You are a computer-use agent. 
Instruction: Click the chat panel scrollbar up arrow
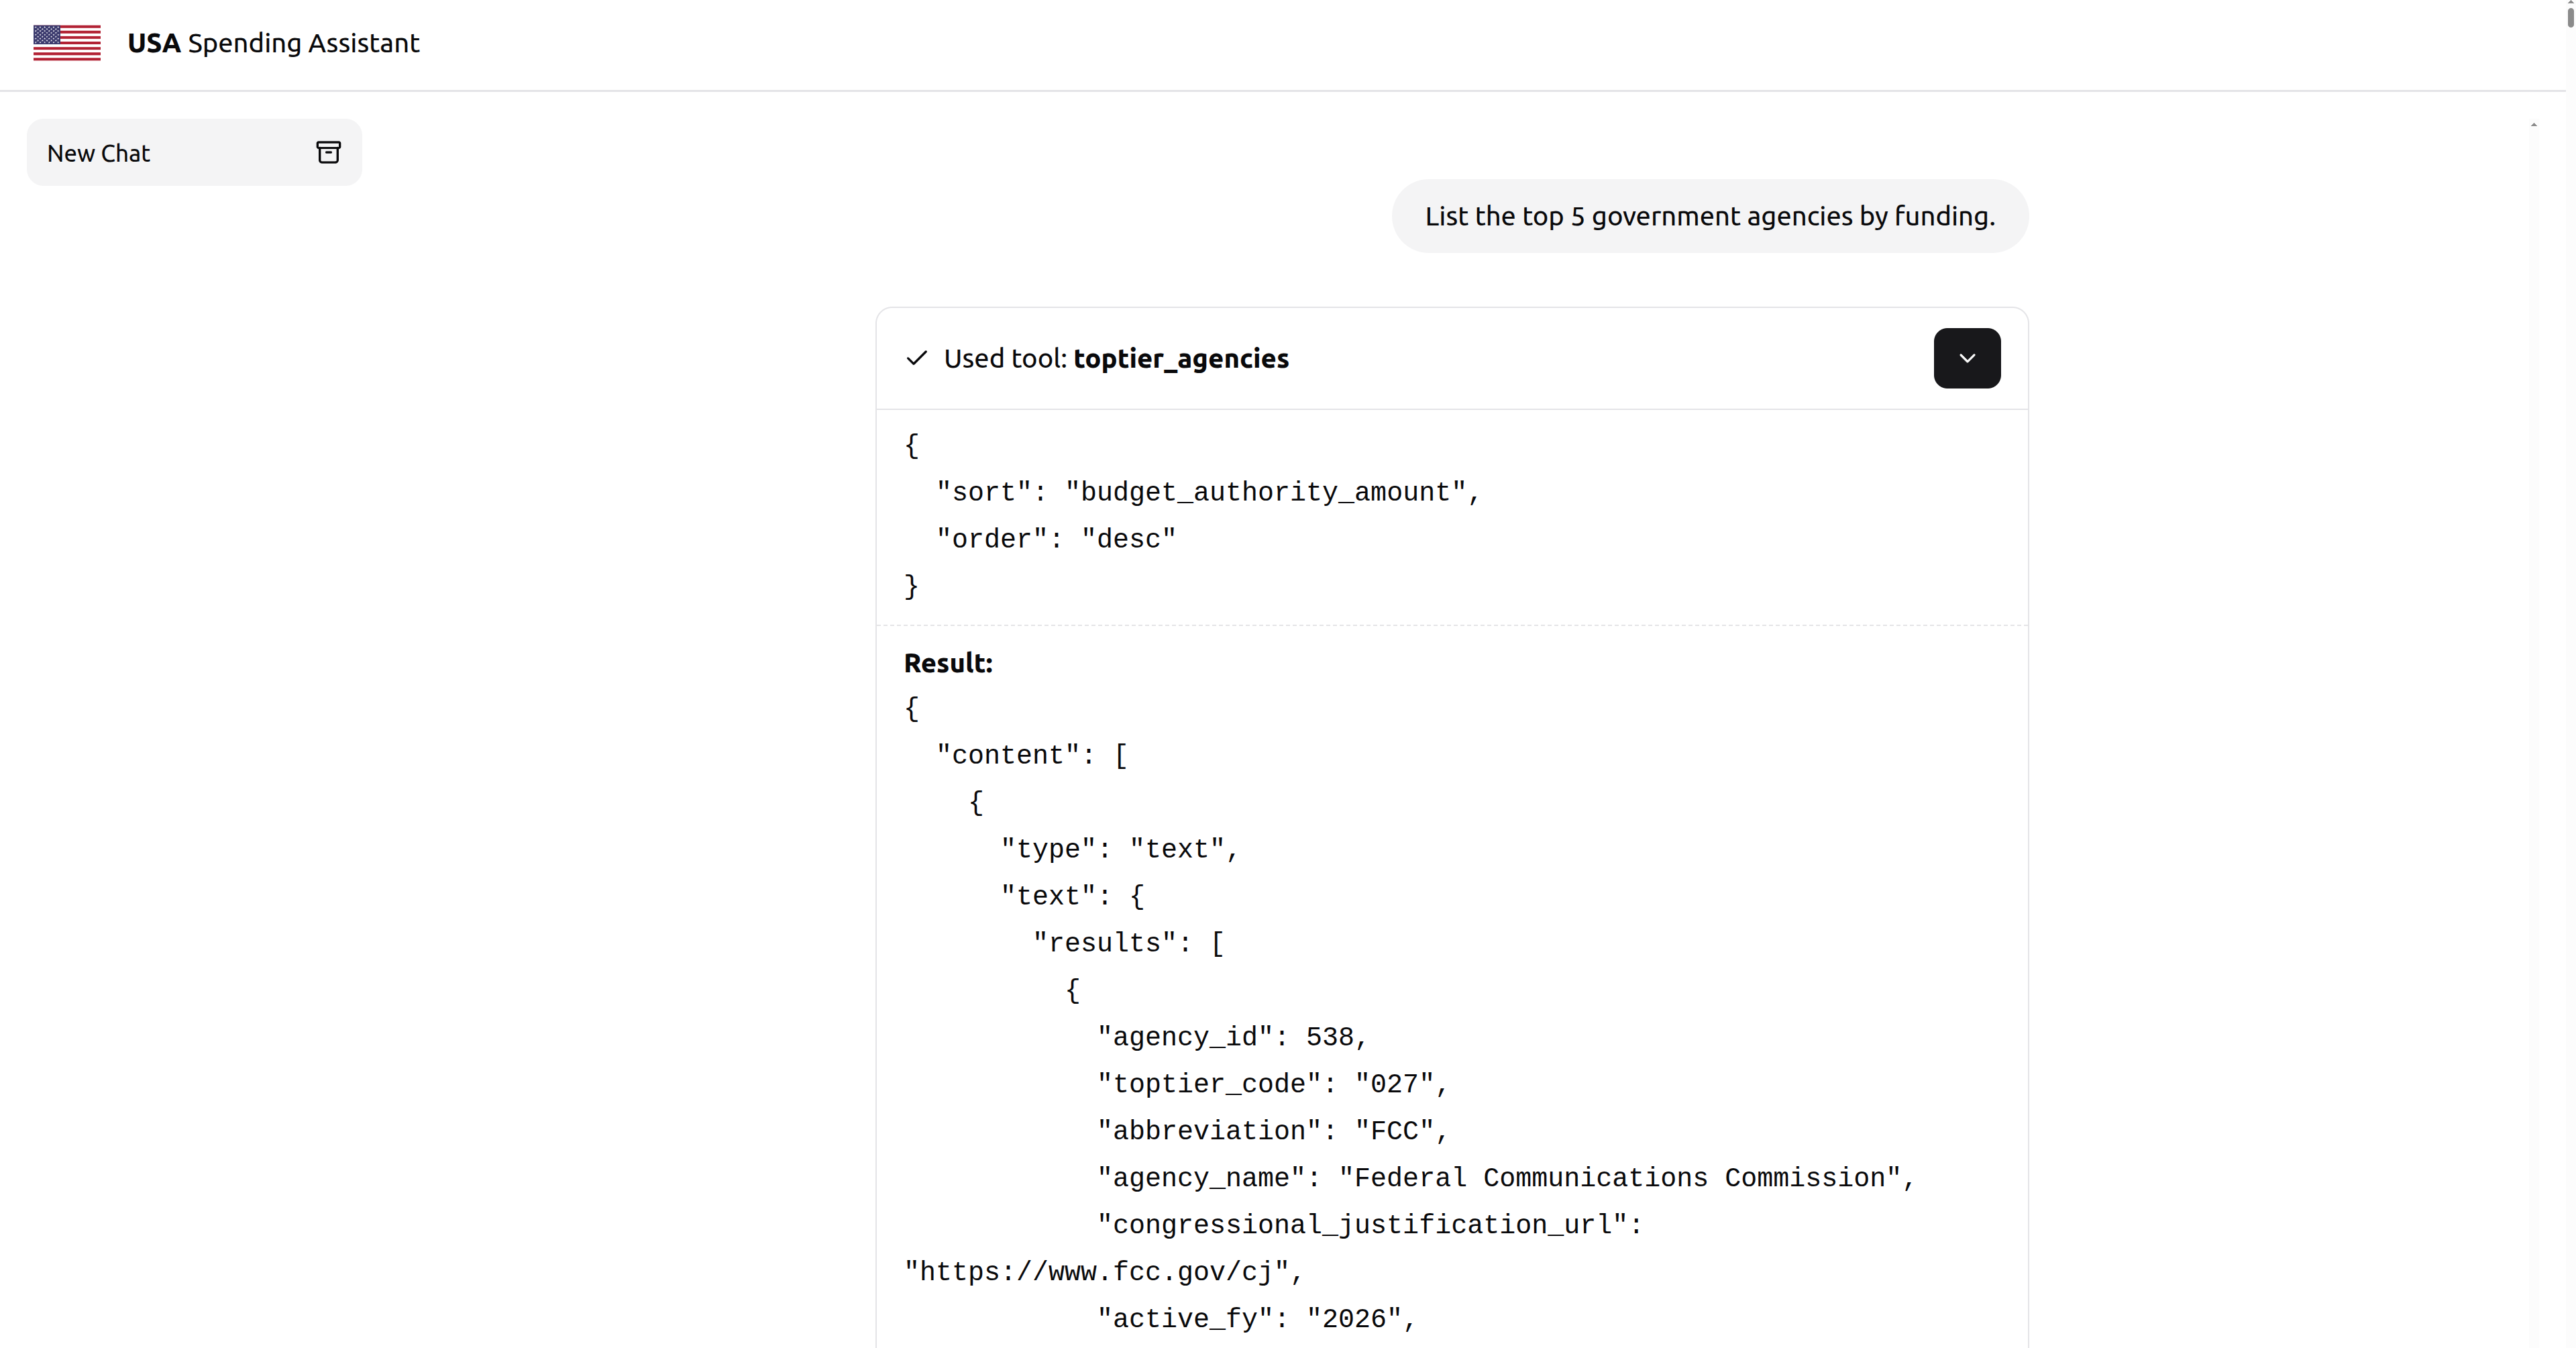click(x=2533, y=125)
